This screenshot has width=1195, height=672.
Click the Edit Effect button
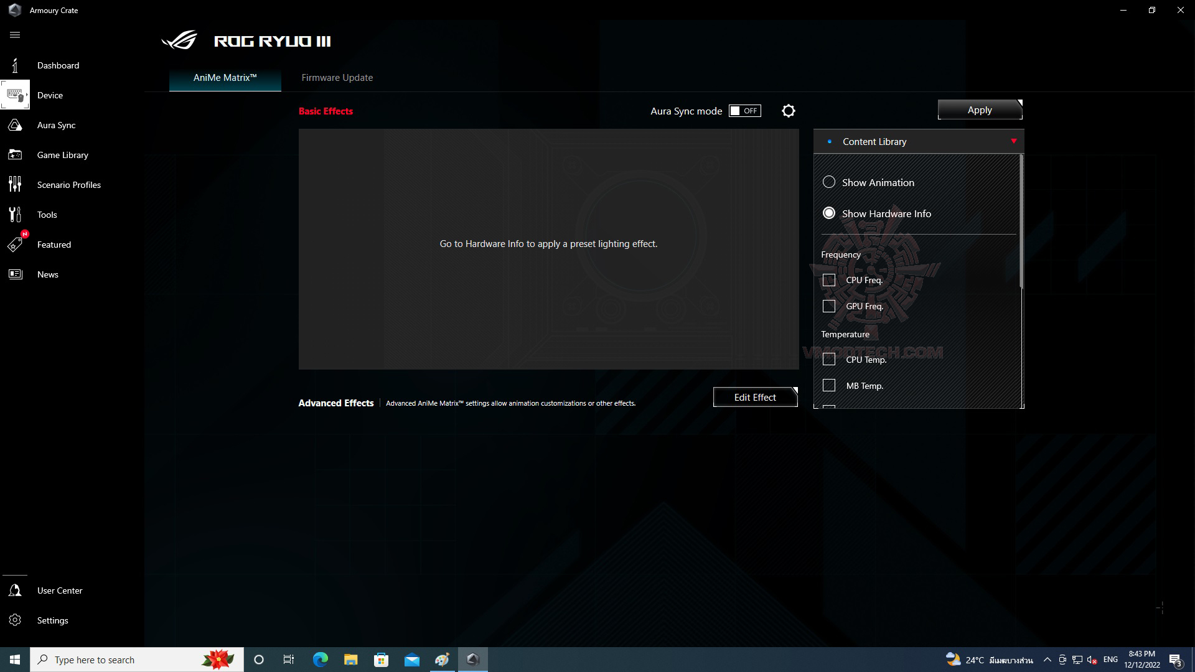coord(754,398)
